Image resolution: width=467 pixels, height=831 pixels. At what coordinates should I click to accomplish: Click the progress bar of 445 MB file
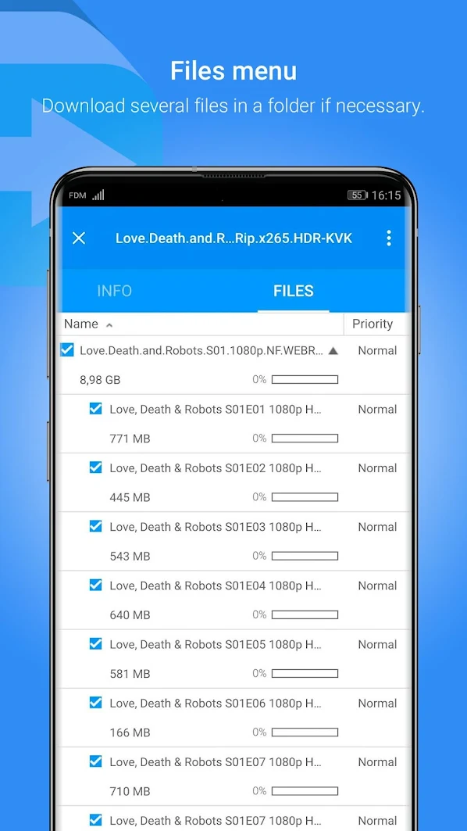tap(305, 497)
